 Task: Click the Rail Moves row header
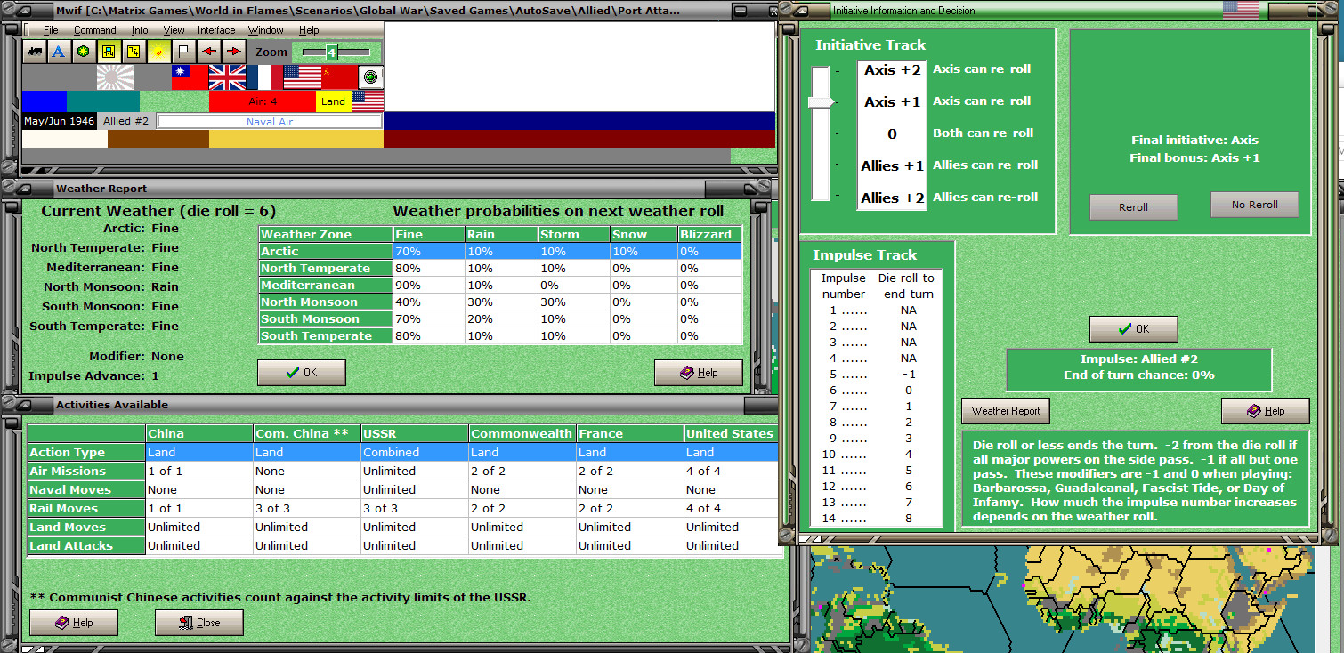[86, 509]
